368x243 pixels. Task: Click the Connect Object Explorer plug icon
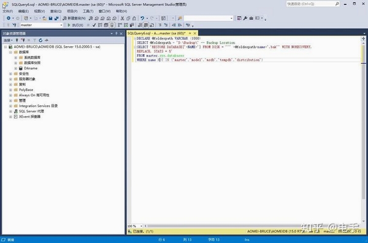pos(17,40)
